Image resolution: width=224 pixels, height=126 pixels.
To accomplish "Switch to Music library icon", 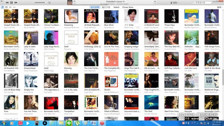I will tap(2, 7).
